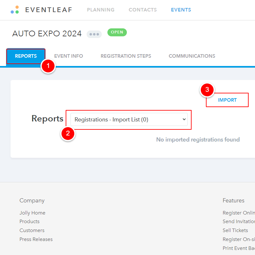Open the Events section
Viewport: 255px width, 255px height.
[181, 10]
